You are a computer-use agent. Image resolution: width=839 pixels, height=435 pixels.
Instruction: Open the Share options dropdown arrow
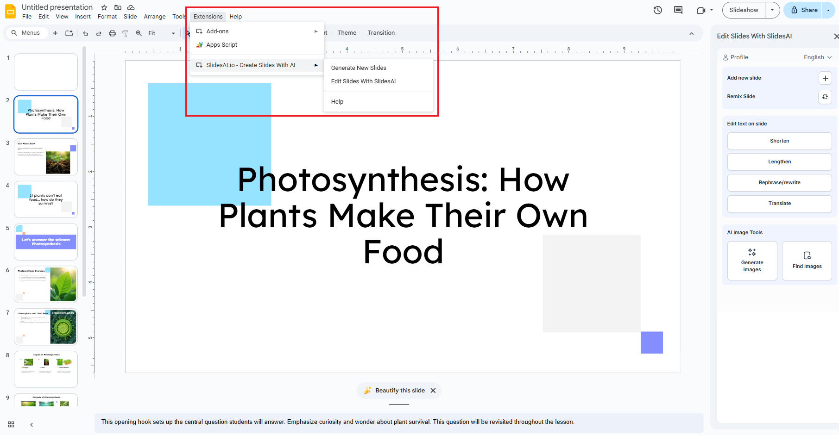point(828,10)
